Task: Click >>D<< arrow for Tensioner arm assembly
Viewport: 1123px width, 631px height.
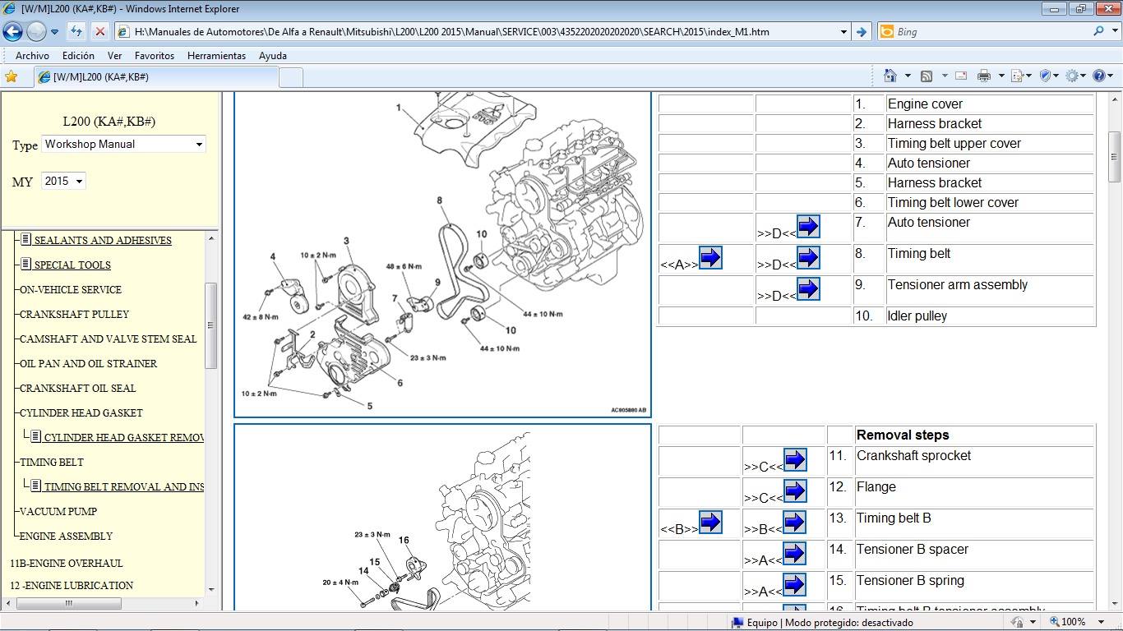Action: tap(808, 288)
